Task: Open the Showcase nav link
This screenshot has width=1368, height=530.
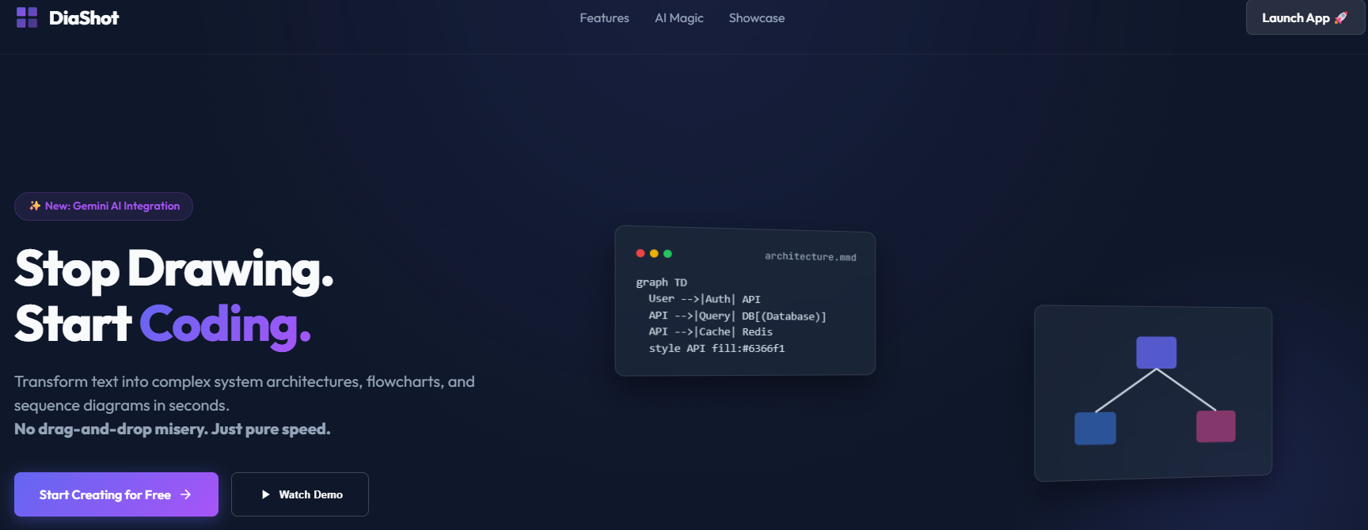Action: coord(757,18)
